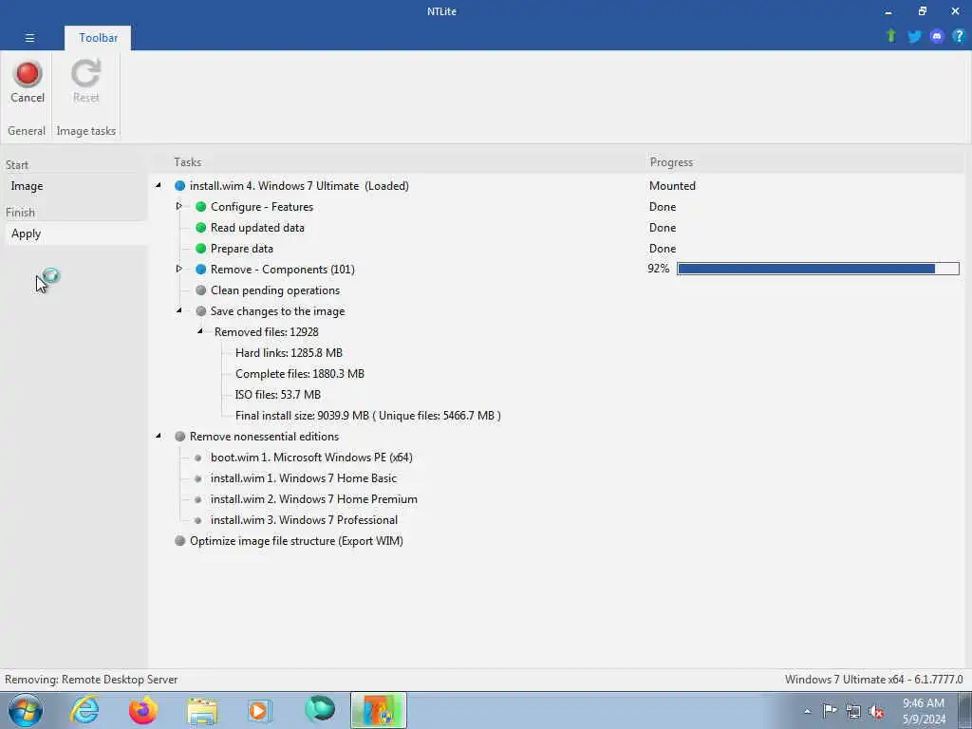Open the Windows Start orb

[26, 710]
